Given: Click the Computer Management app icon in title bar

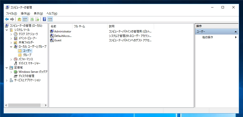Looking at the screenshot, I should tap(7, 7).
